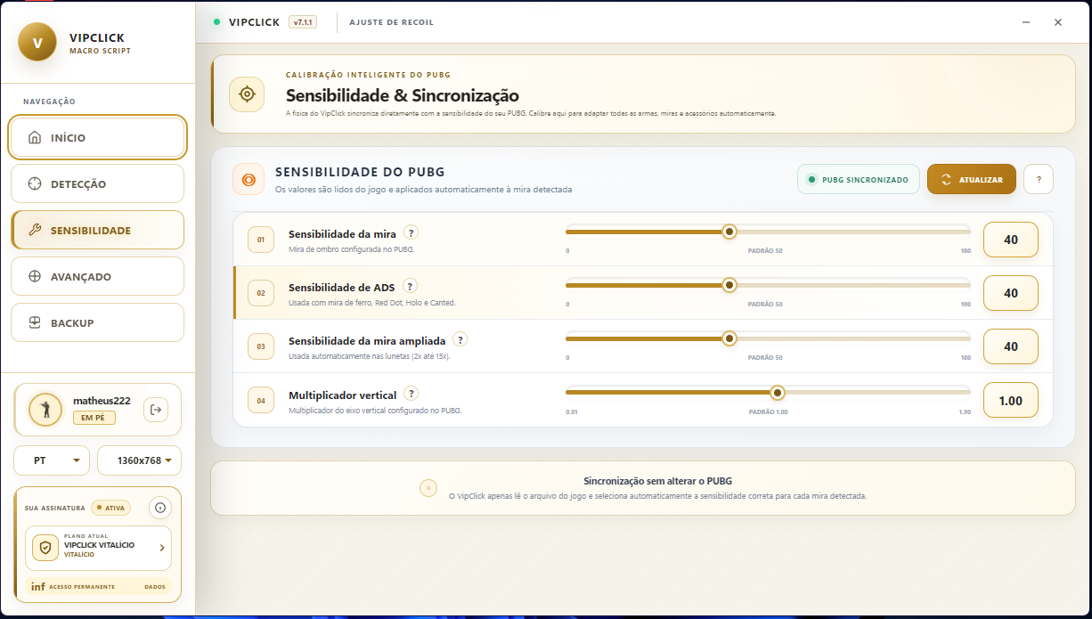Click the small circle icon in sync notice
The width and height of the screenshot is (1092, 619).
(x=428, y=488)
